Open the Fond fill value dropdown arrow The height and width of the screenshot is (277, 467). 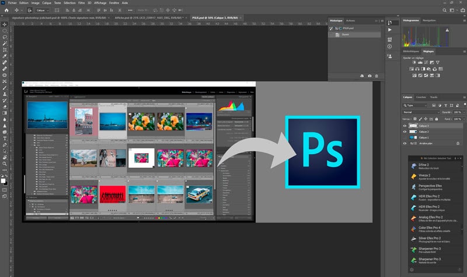pyautogui.click(x=463, y=119)
